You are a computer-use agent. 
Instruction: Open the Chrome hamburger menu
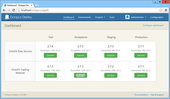166,10
